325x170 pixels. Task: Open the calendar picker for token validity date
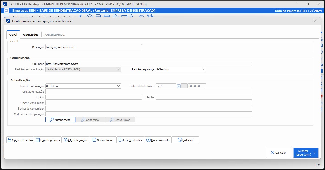click(x=179, y=86)
